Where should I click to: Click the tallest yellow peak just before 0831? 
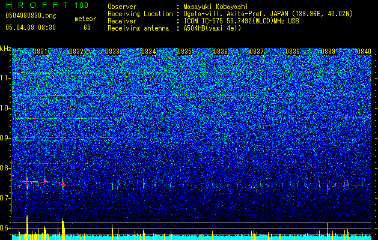(27, 227)
